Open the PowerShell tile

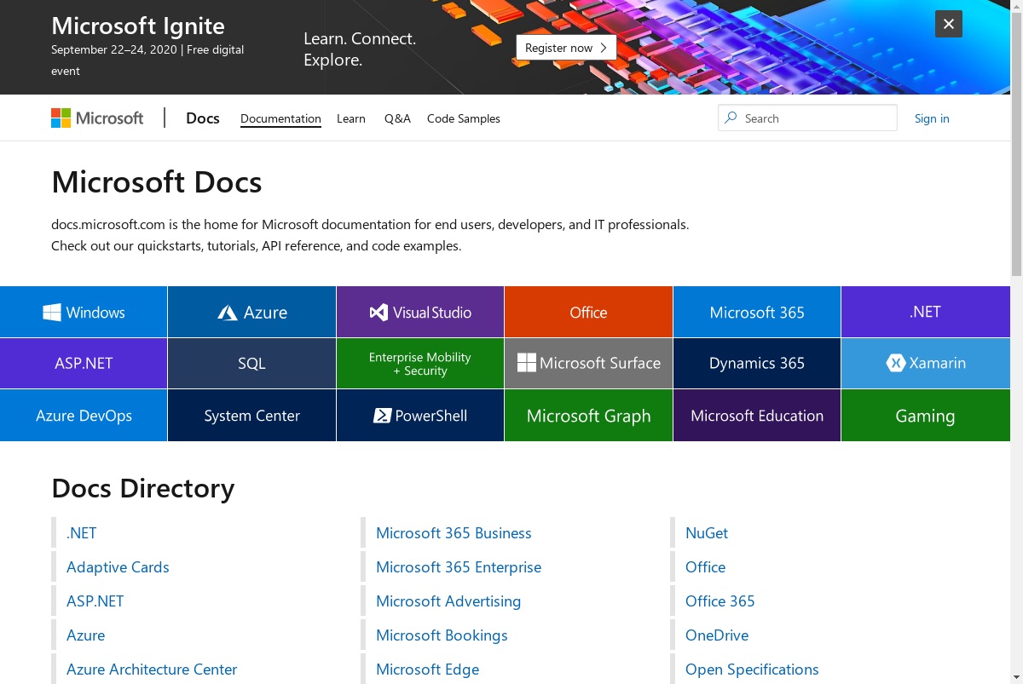click(420, 416)
